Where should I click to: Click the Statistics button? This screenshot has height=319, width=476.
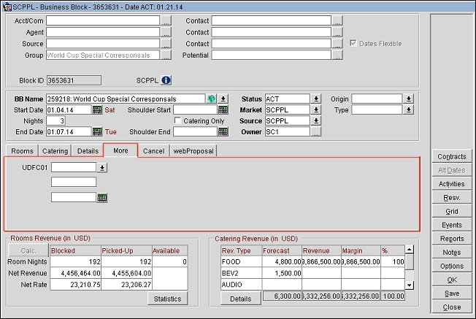pyautogui.click(x=167, y=299)
